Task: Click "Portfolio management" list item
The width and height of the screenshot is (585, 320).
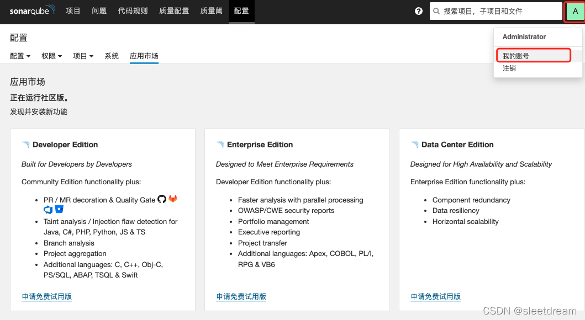Action: coord(273,222)
